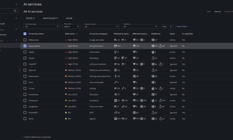Click the sidebar search input field

pos(9,11)
